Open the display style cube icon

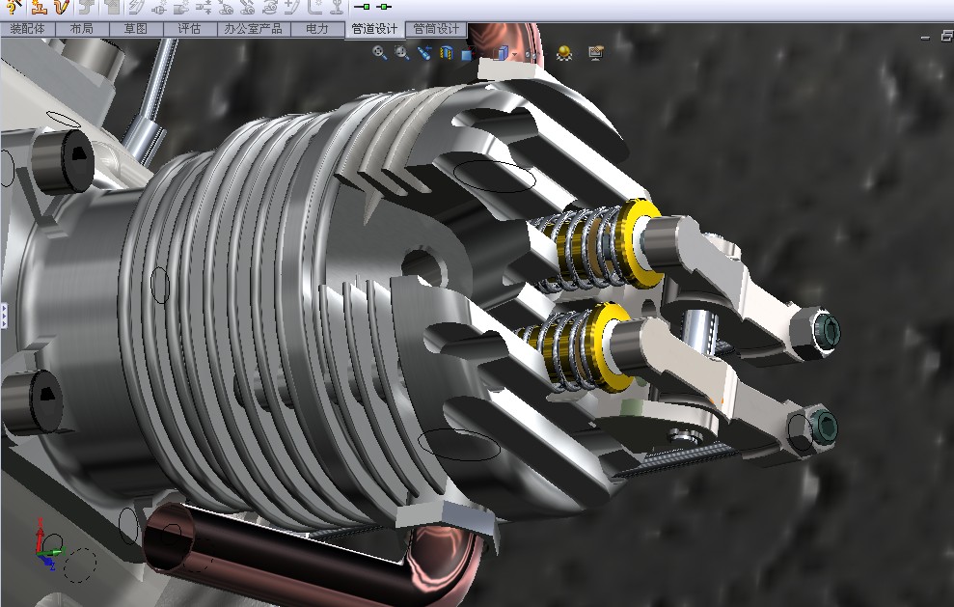pos(500,54)
